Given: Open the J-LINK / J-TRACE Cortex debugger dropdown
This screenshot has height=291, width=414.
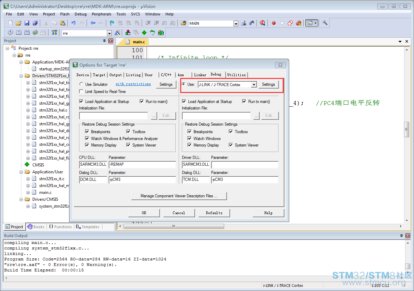Looking at the screenshot, I should 254,84.
